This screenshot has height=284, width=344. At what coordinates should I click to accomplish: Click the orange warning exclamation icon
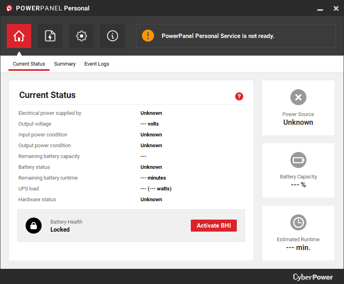point(148,36)
